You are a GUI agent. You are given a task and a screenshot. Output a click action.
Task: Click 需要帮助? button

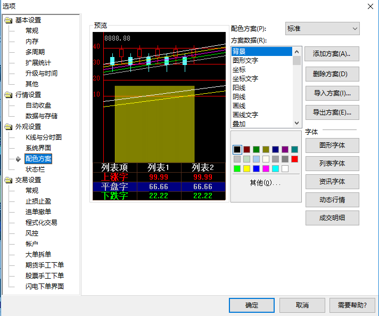point(352,305)
